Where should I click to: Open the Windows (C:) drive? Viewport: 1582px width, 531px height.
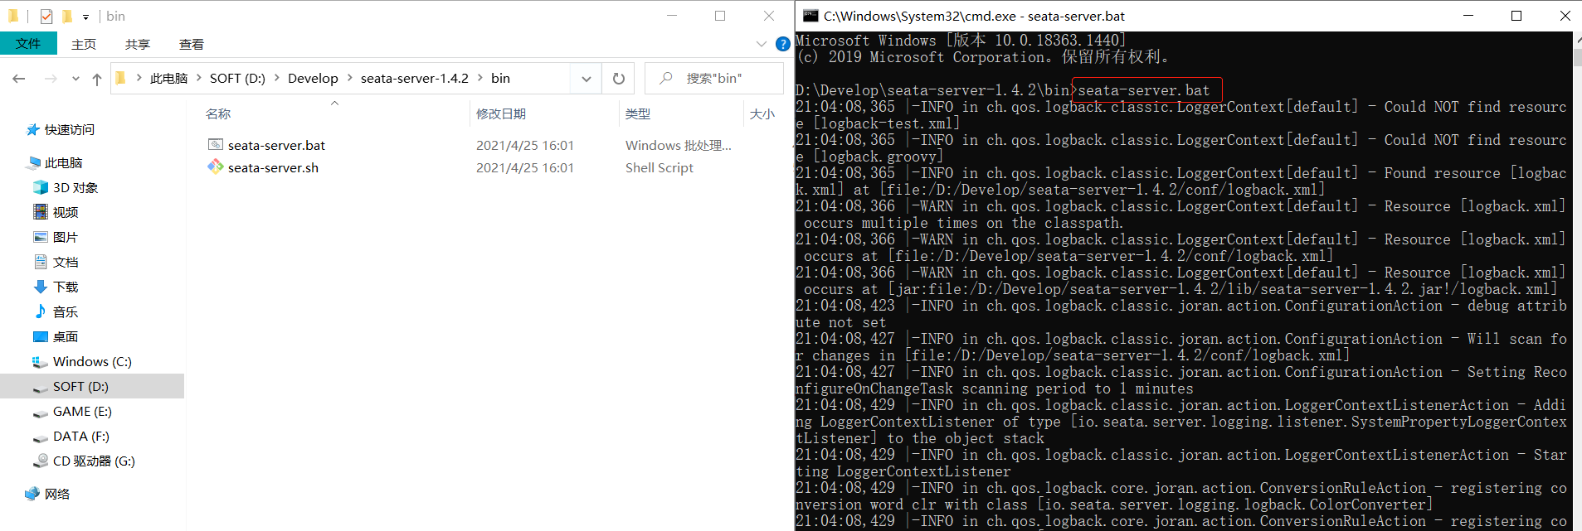point(92,361)
